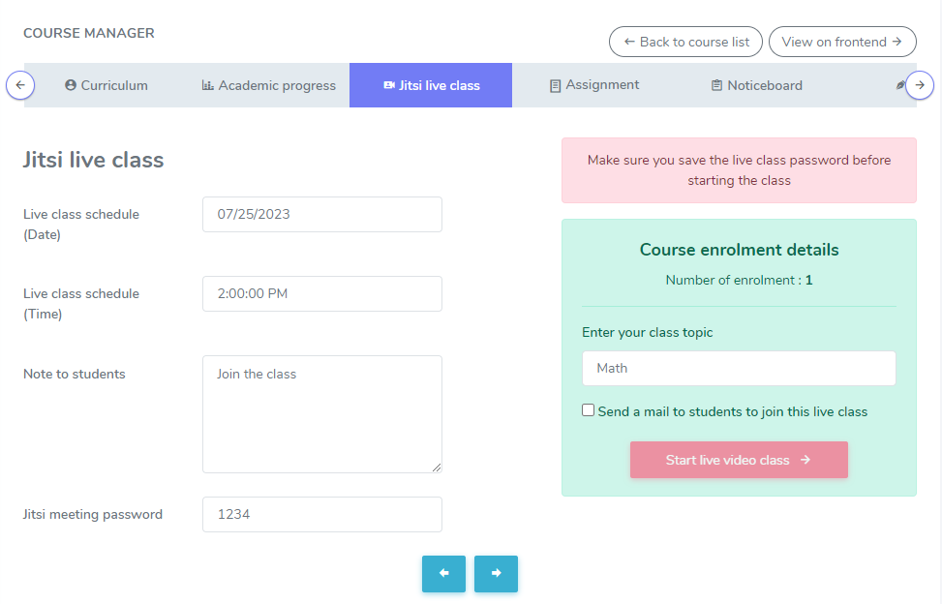This screenshot has height=604, width=942.
Task: Click the Academic progress chart icon
Action: [207, 85]
